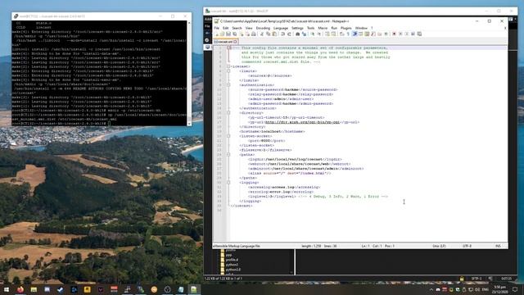The image size is (524, 295).
Task: Open the Function List panel icon
Action: click(373, 34)
